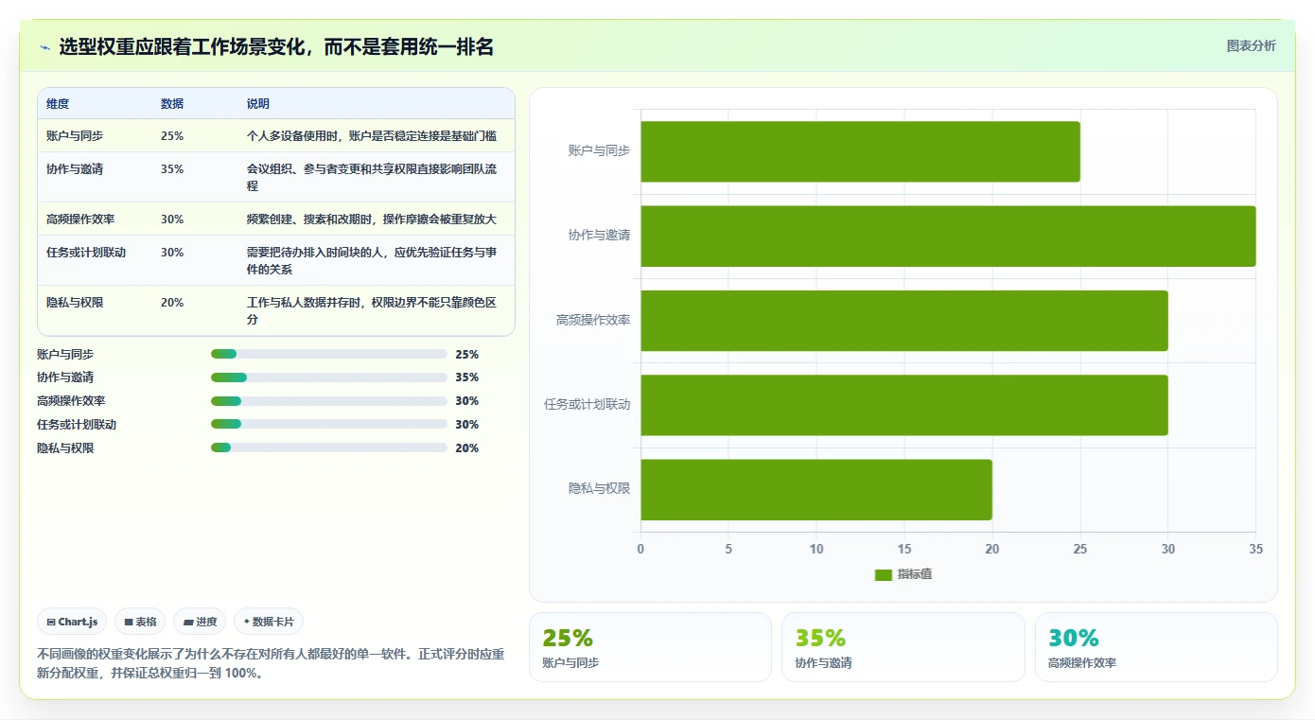
Task: Click the 30% 高频操作效率 stat card
Action: tap(1156, 647)
